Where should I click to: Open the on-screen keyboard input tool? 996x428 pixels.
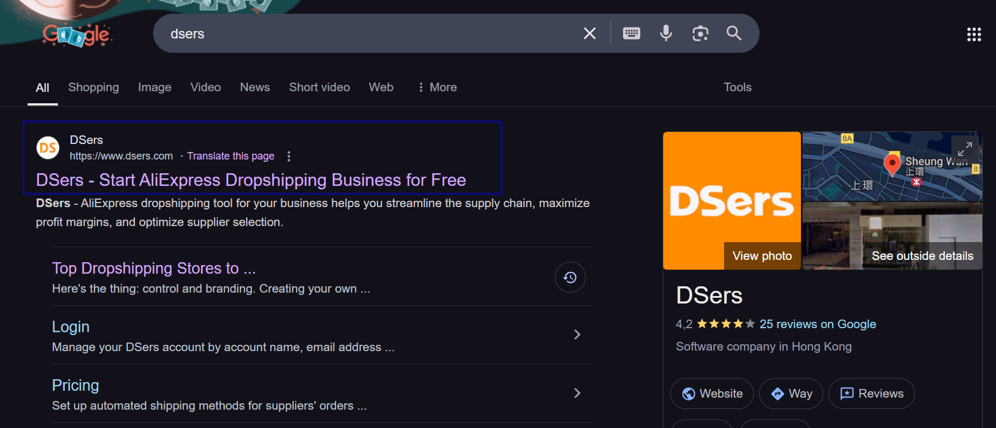tap(632, 33)
